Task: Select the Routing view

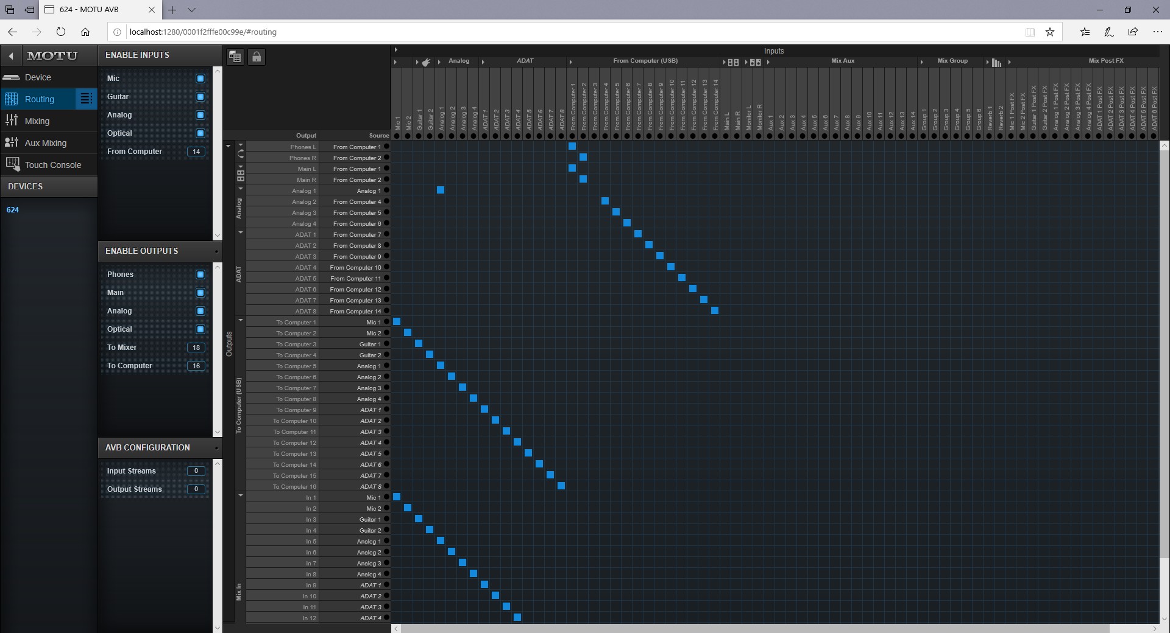Action: [x=39, y=99]
